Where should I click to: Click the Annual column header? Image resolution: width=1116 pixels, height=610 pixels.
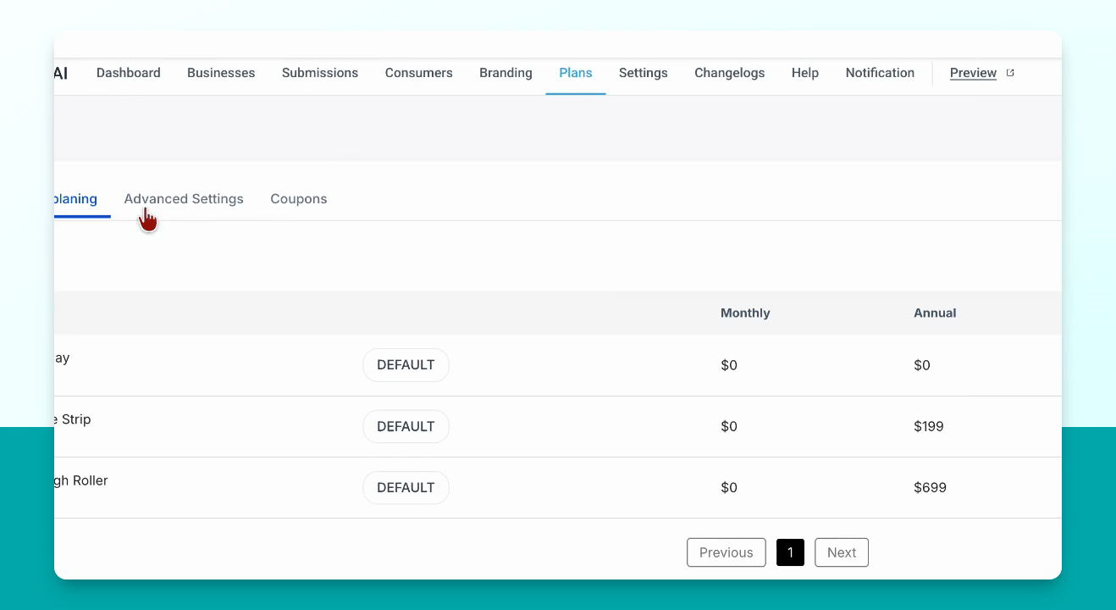pyautogui.click(x=935, y=313)
